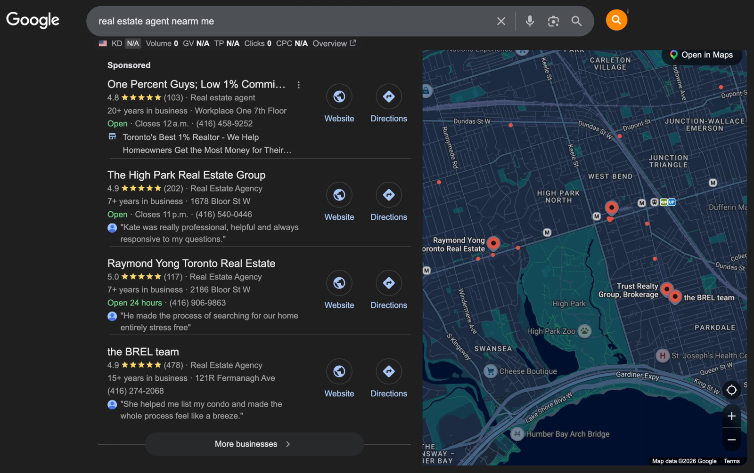
Task: Click phone number (416) 274-2068
Action: [136, 391]
